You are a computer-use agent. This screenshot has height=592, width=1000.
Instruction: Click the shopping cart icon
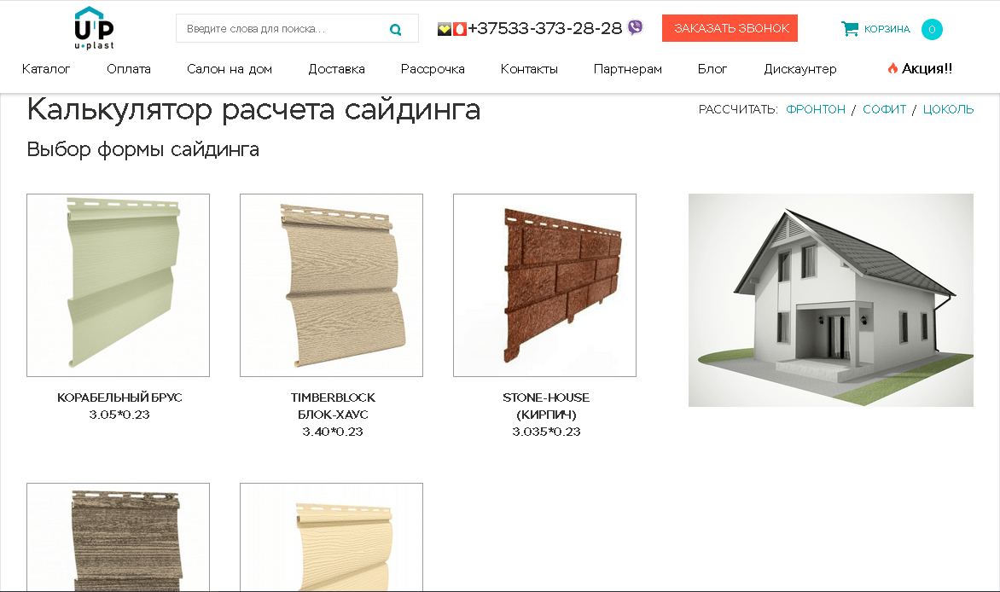click(850, 29)
